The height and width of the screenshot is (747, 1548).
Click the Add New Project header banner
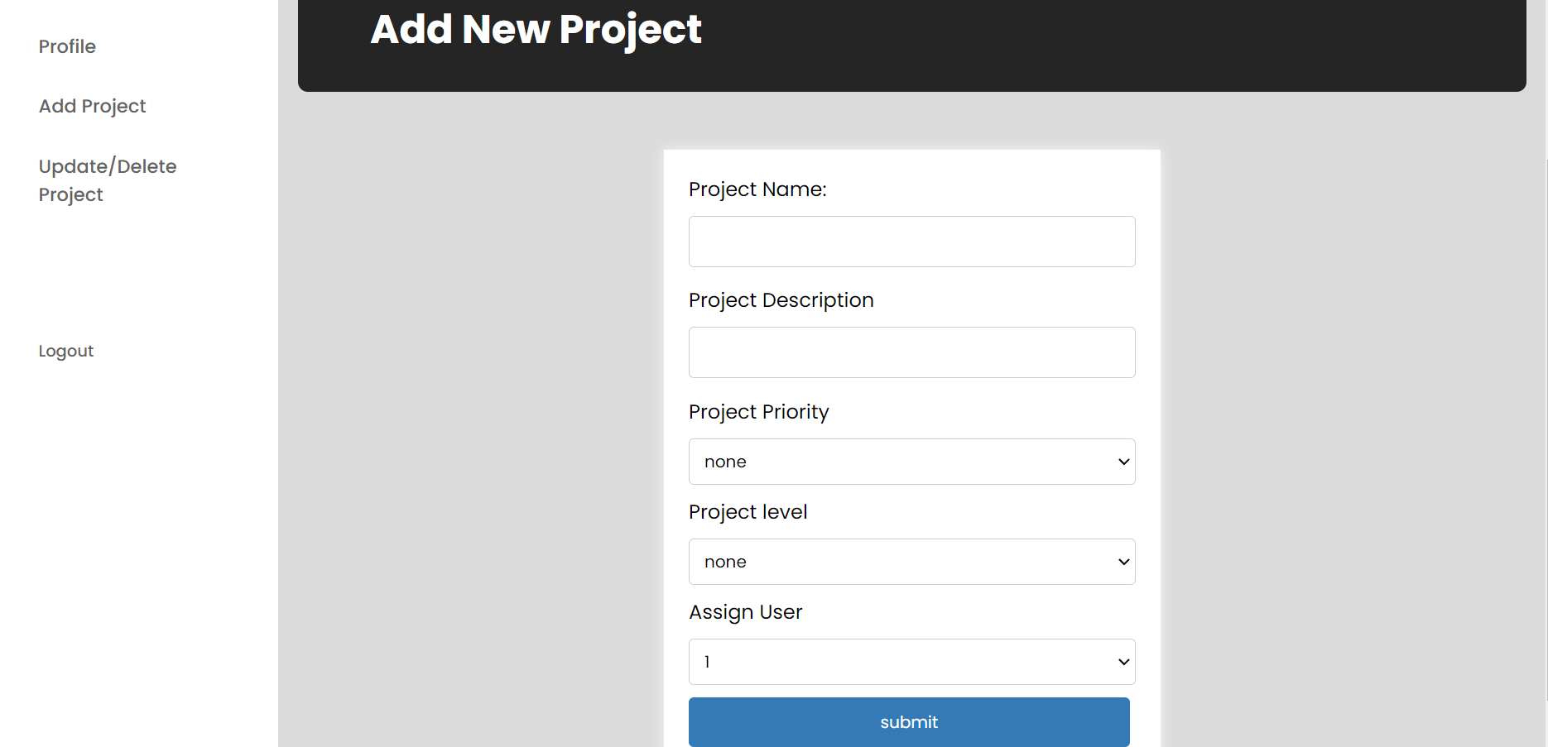pyautogui.click(x=536, y=29)
